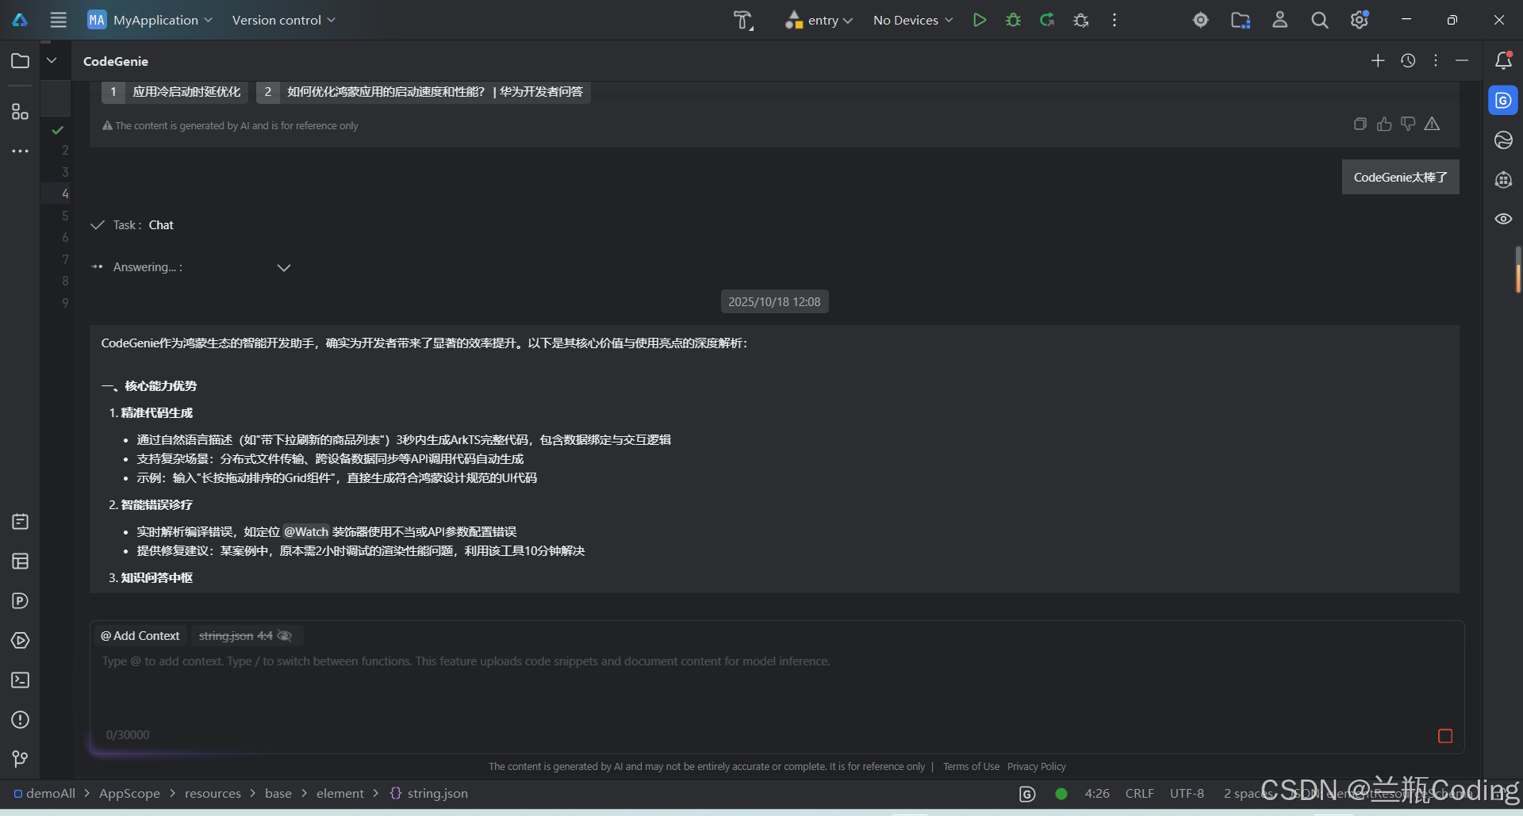Stop generation with the red square
1523x816 pixels.
click(x=1445, y=736)
